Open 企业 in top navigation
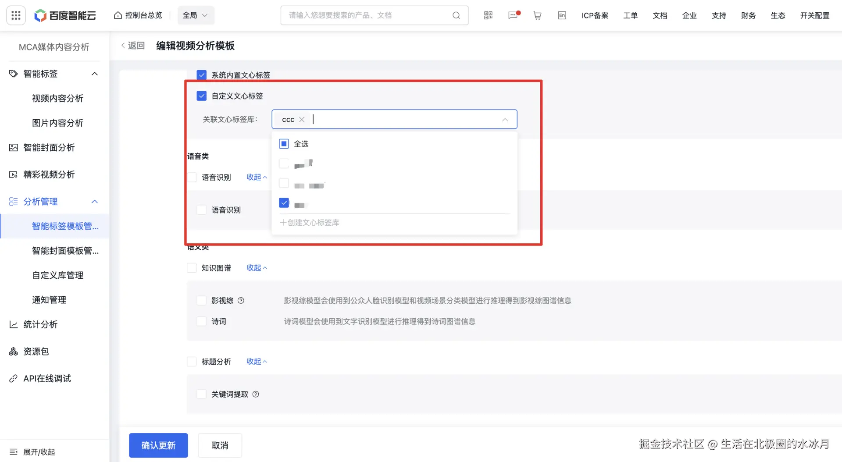Viewport: 842px width, 462px height. point(689,15)
